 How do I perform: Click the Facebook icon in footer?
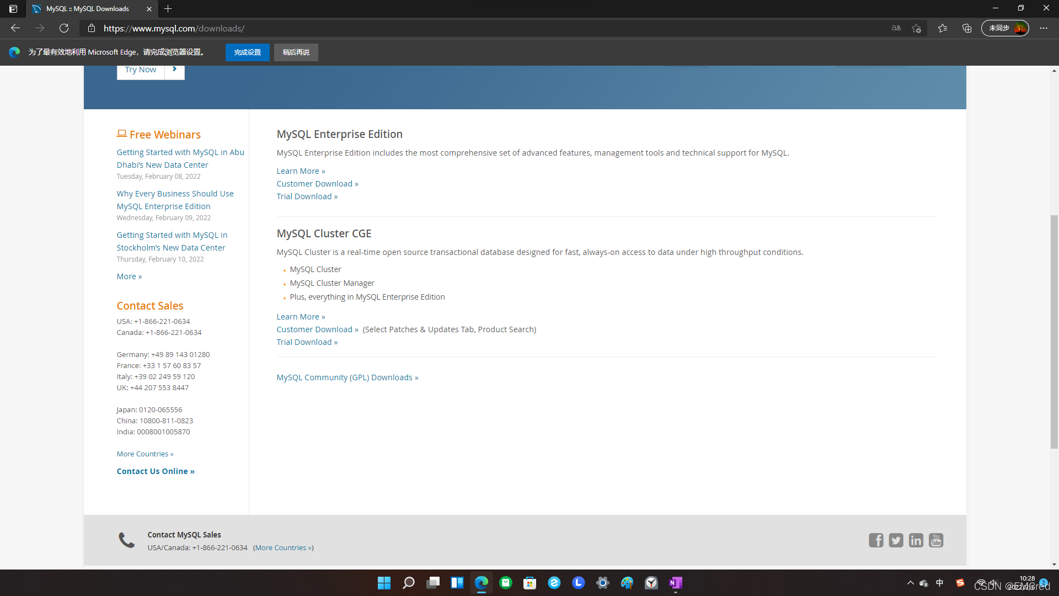(876, 540)
